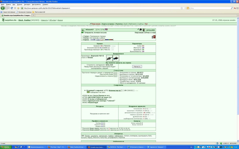Open the Black_Panther profile link

[x=24, y=20]
